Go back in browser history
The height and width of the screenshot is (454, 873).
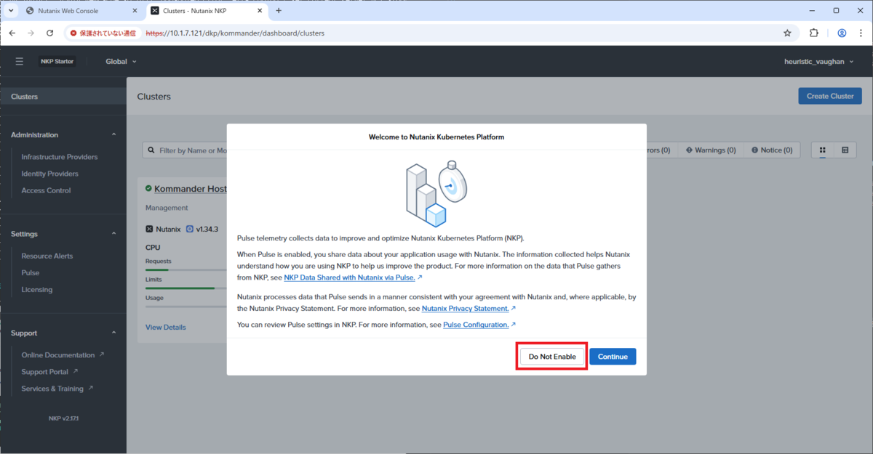[12, 33]
